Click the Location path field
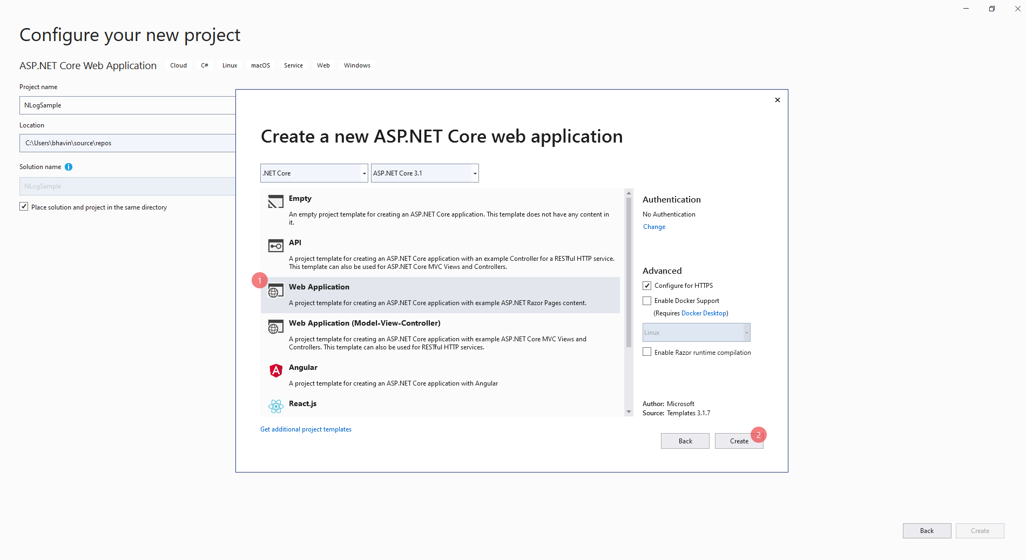The width and height of the screenshot is (1026, 560). pyautogui.click(x=127, y=143)
